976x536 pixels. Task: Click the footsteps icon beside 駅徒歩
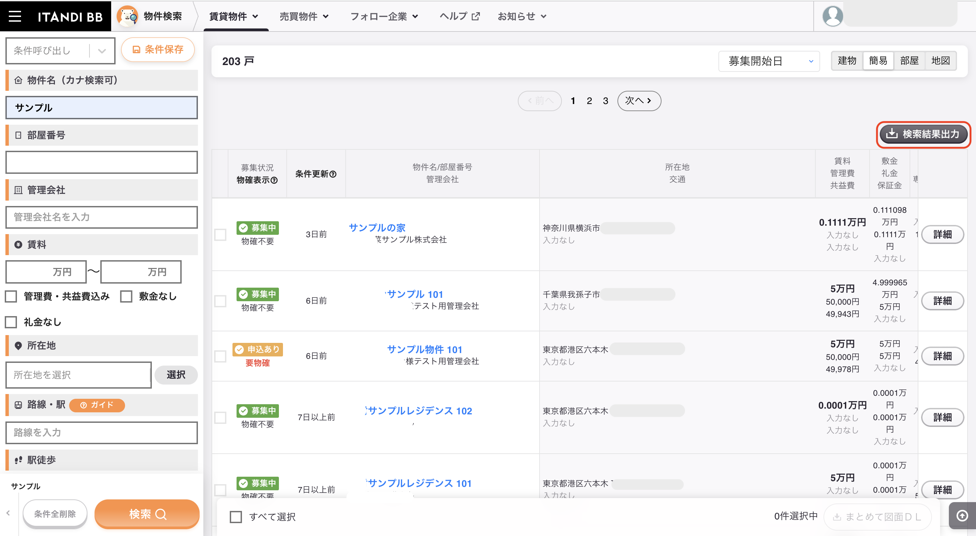click(18, 460)
